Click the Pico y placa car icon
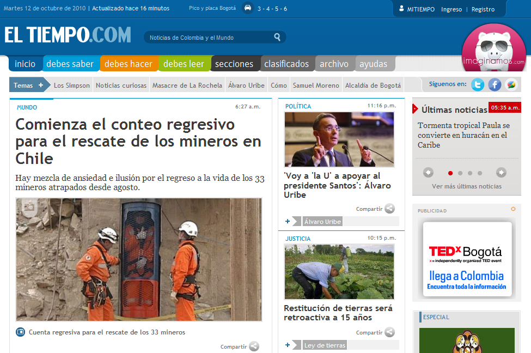 pos(248,8)
